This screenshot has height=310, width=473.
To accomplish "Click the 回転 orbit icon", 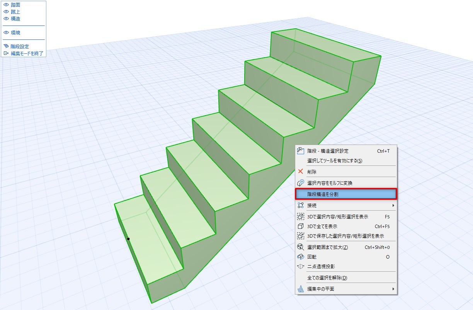I will click(301, 257).
